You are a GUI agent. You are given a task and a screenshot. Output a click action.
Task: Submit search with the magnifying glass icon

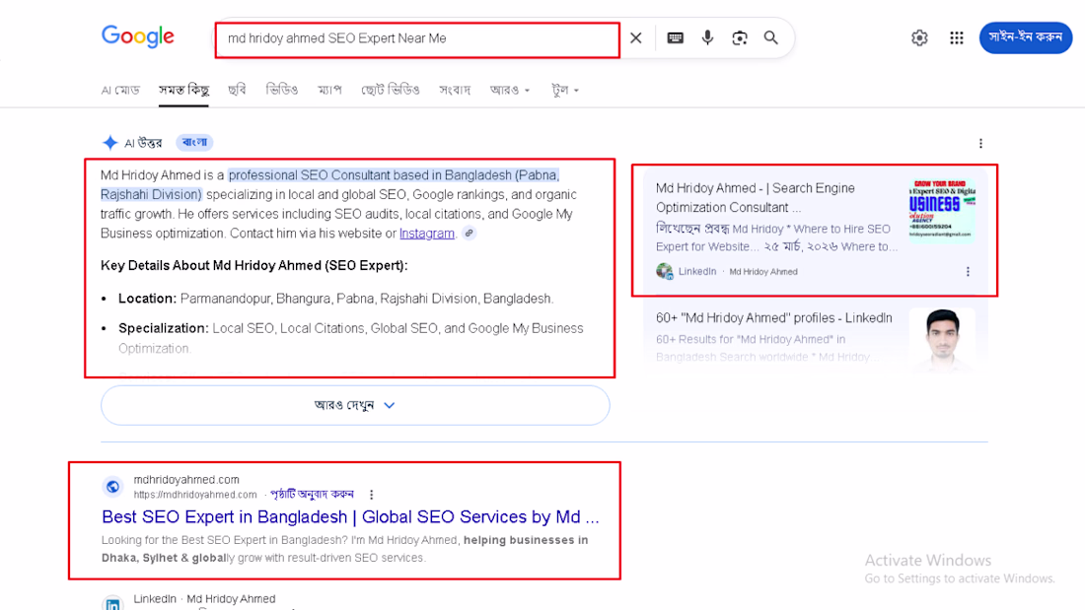[771, 38]
